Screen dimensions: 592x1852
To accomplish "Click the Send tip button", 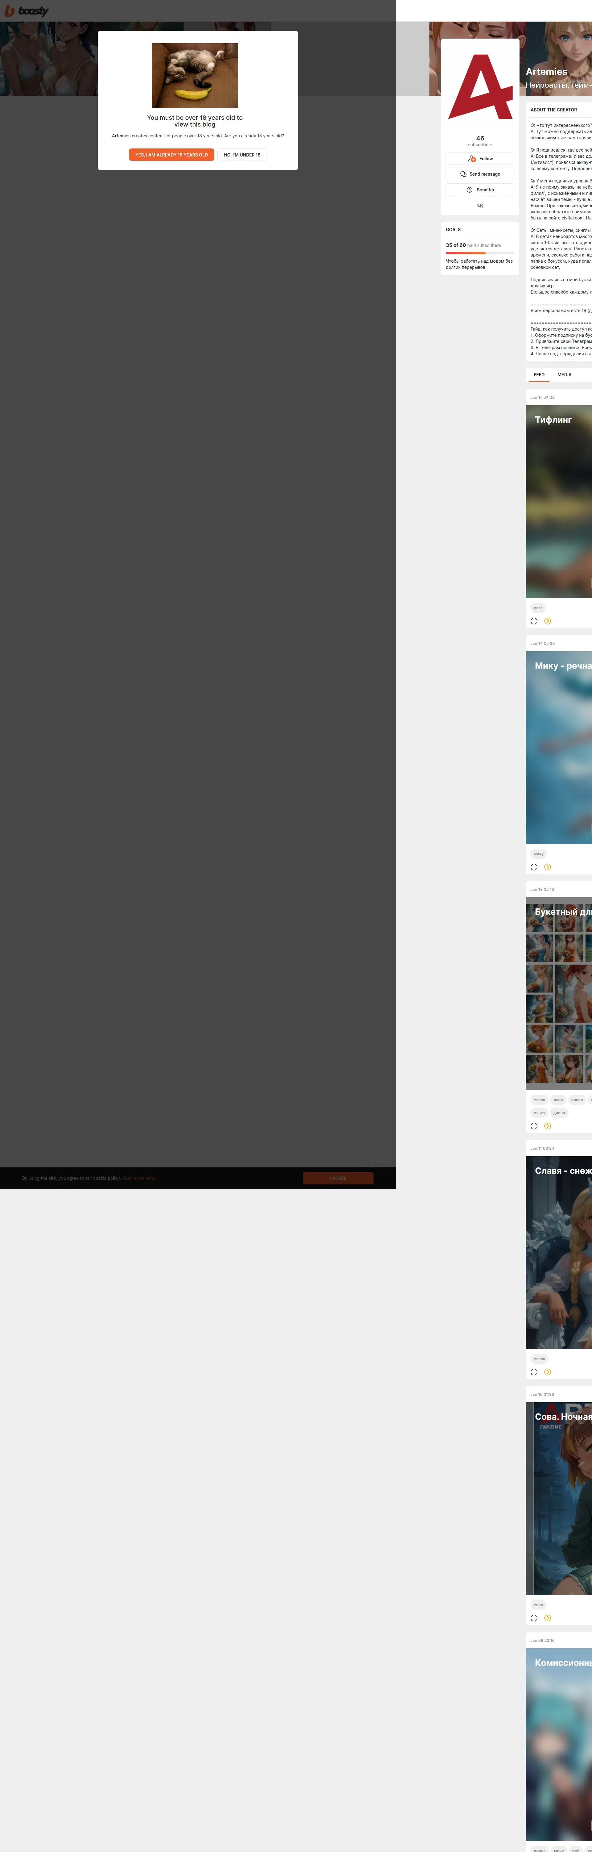I will point(480,190).
